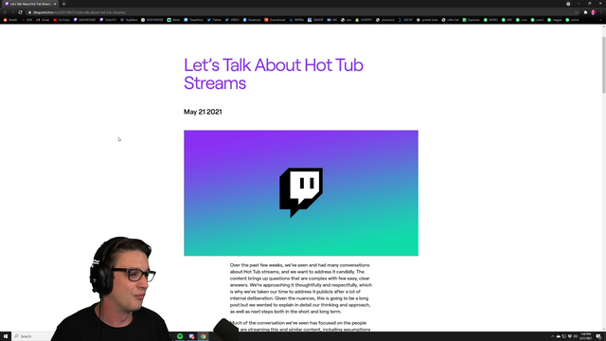
Task: Open the reggae bookmark
Action: coord(555,20)
